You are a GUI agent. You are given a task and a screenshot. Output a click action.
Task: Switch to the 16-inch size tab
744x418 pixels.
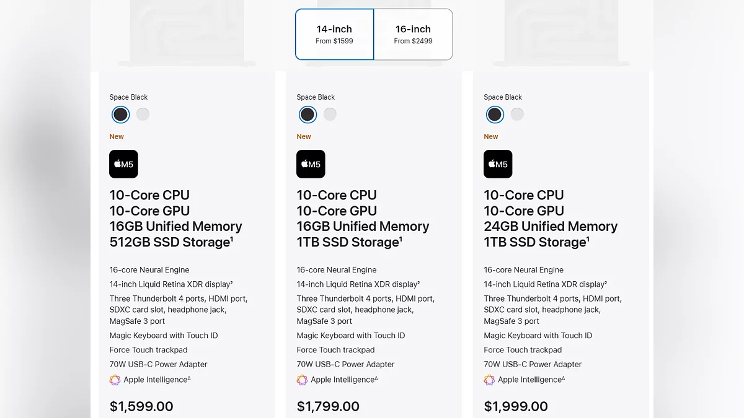(413, 35)
